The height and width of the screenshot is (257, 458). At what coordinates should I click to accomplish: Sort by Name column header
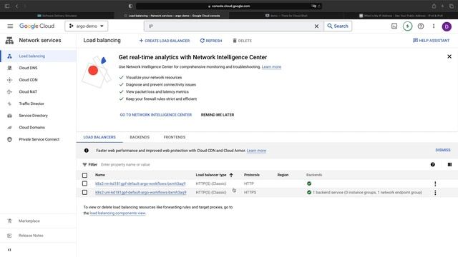[x=100, y=175]
